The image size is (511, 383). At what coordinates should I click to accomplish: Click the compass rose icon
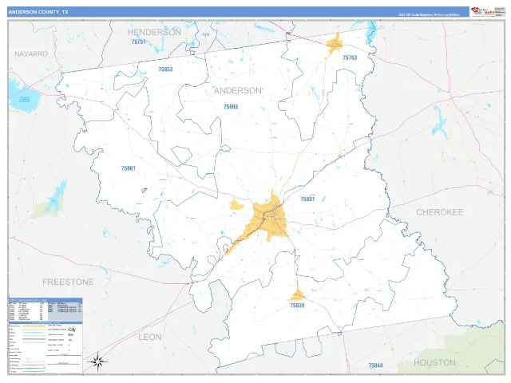[97, 361]
